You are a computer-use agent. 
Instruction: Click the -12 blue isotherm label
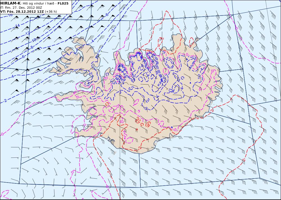[28, 34]
